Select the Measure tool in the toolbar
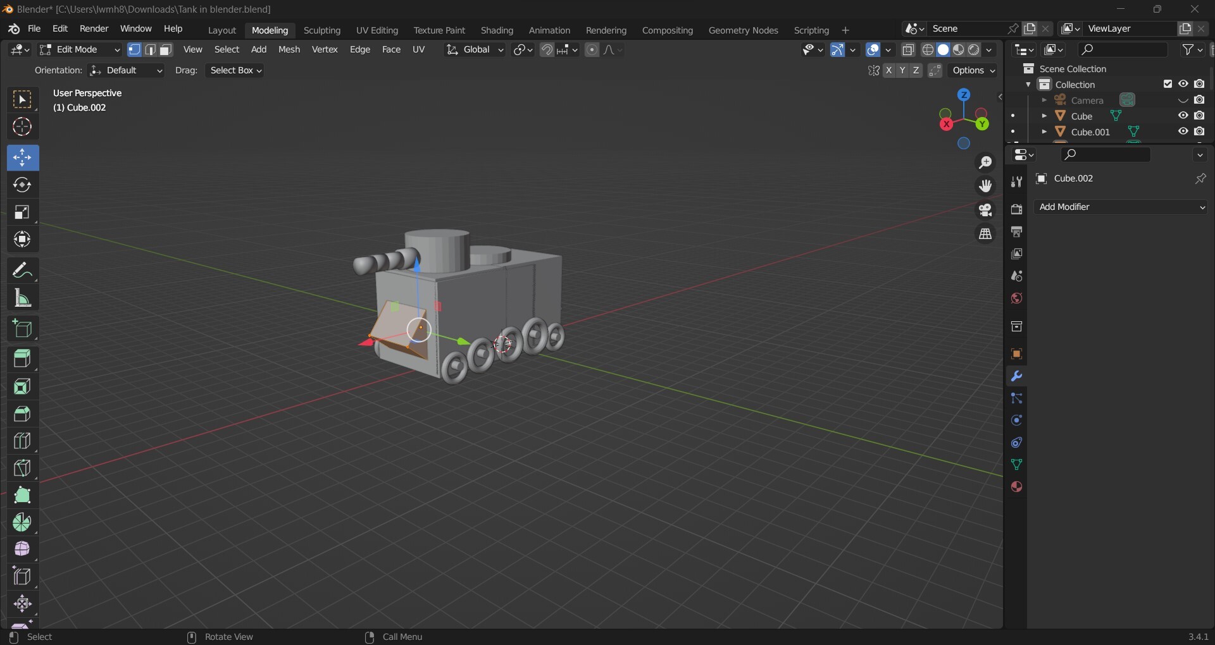Screen dimensions: 1215x645 tap(22, 298)
